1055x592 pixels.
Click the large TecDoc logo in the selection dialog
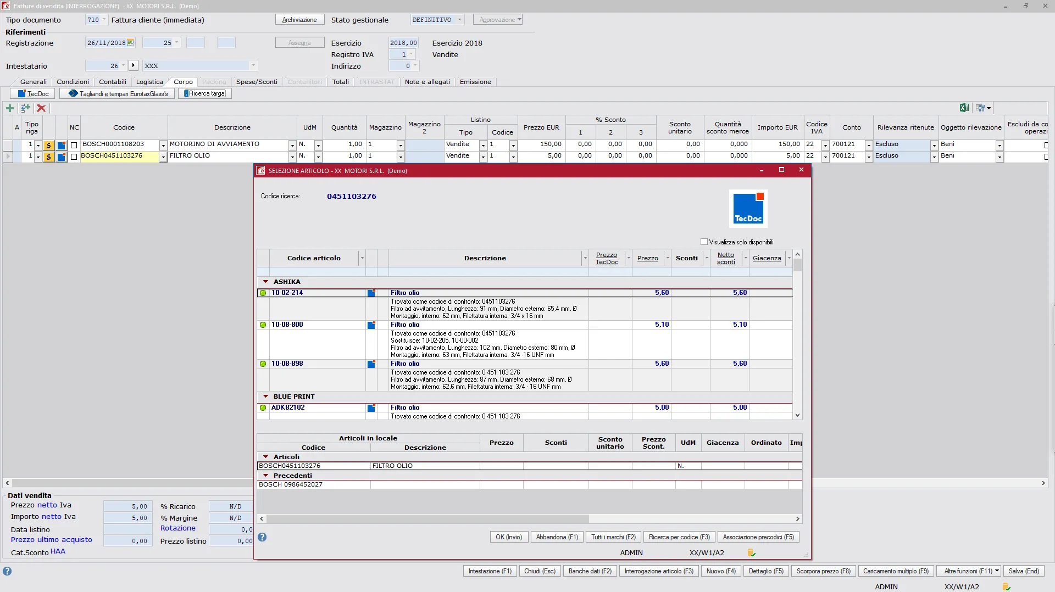748,209
